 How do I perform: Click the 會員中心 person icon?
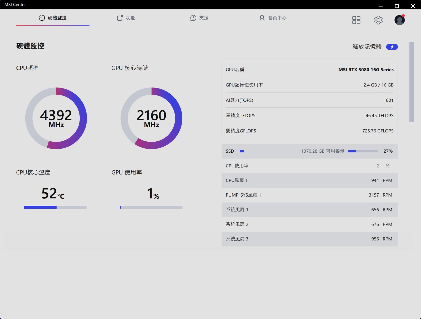(x=262, y=18)
